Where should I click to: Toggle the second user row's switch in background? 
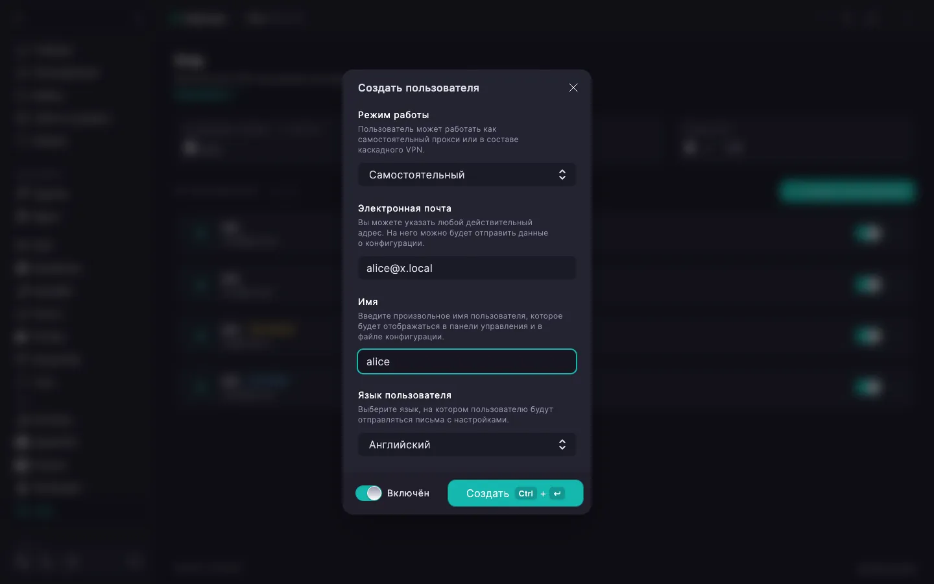(x=869, y=284)
